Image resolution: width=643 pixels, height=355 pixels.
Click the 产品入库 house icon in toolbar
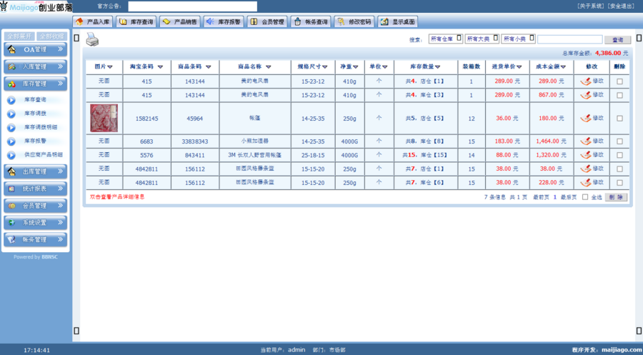(79, 21)
